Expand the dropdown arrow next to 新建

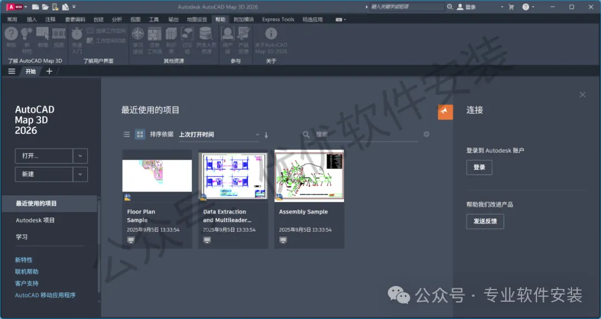(x=80, y=174)
